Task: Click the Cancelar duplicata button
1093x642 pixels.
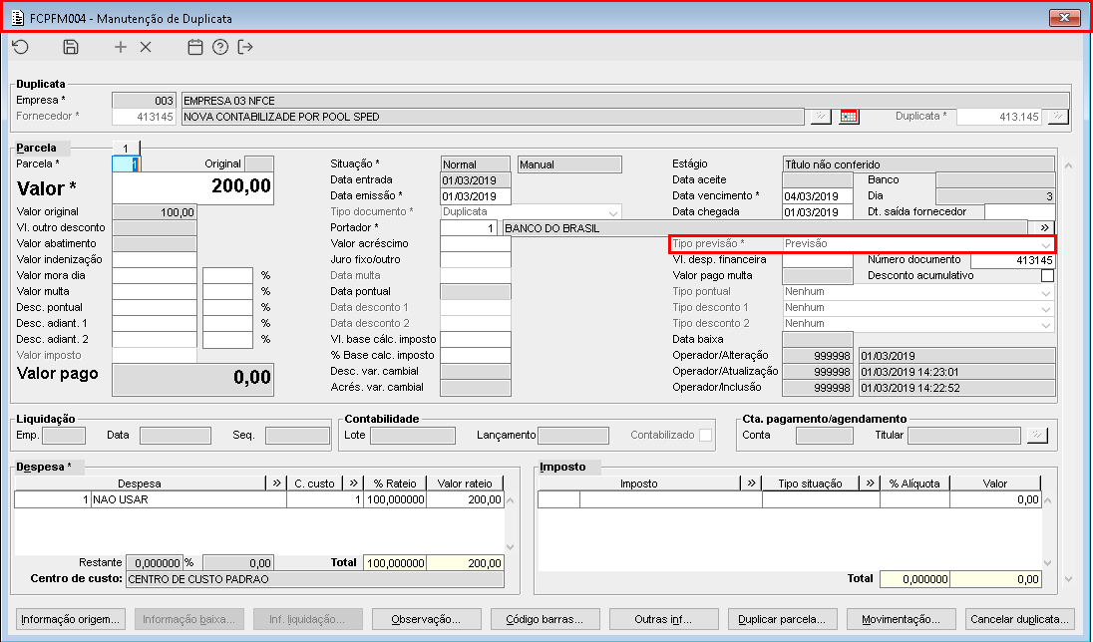Action: (x=1019, y=619)
